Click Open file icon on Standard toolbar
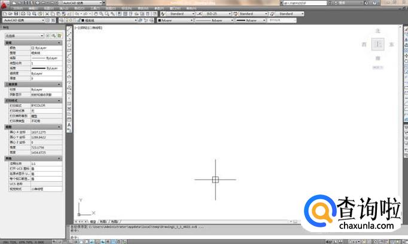Viewport: 408px width, 244px height. (10, 14)
